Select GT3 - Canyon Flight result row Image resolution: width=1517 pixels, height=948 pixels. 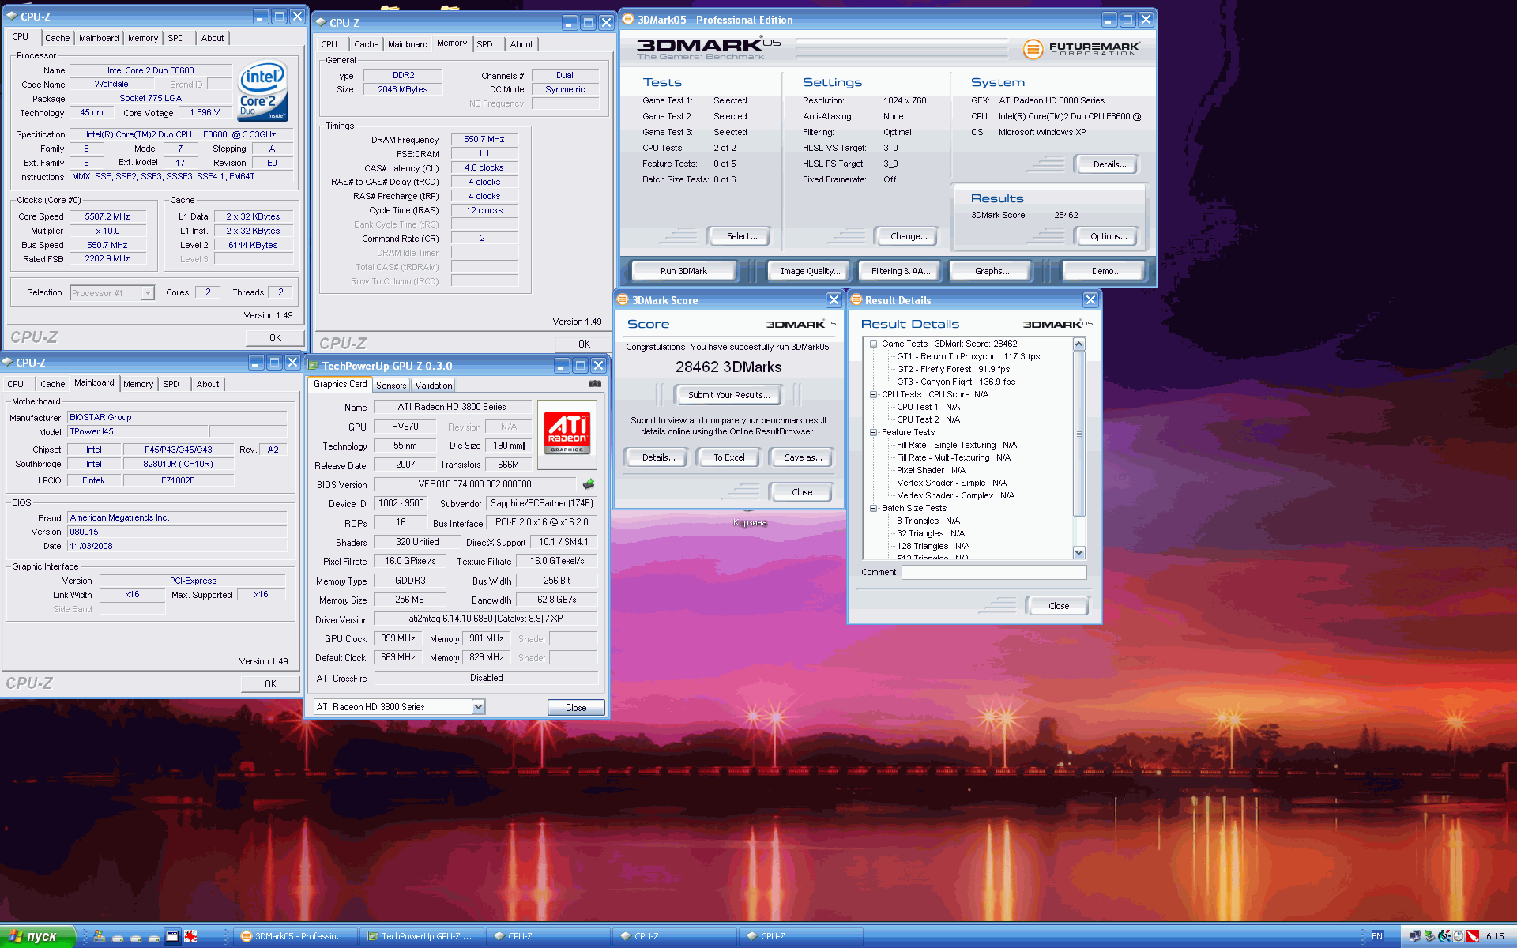pyautogui.click(x=956, y=382)
